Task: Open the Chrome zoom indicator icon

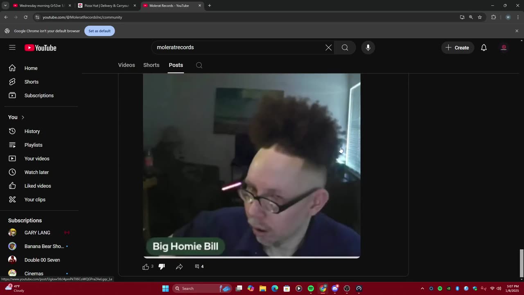Action: 471,17
